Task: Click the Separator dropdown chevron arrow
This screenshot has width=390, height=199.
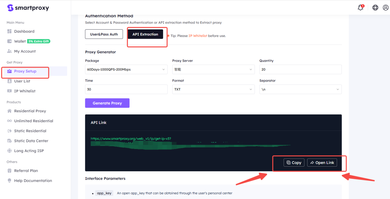Action: click(x=338, y=89)
